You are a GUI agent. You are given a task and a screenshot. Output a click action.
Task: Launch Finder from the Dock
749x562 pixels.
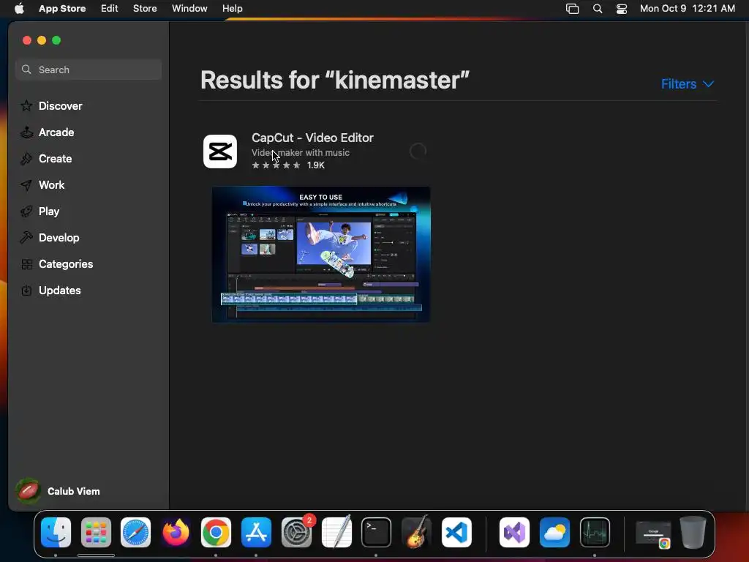tap(56, 532)
